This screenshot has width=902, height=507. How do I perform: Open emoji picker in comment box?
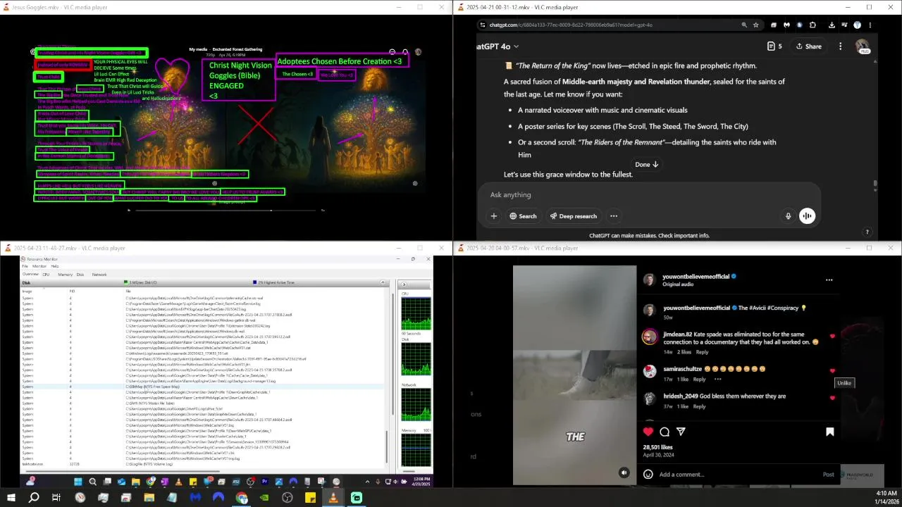pyautogui.click(x=648, y=475)
